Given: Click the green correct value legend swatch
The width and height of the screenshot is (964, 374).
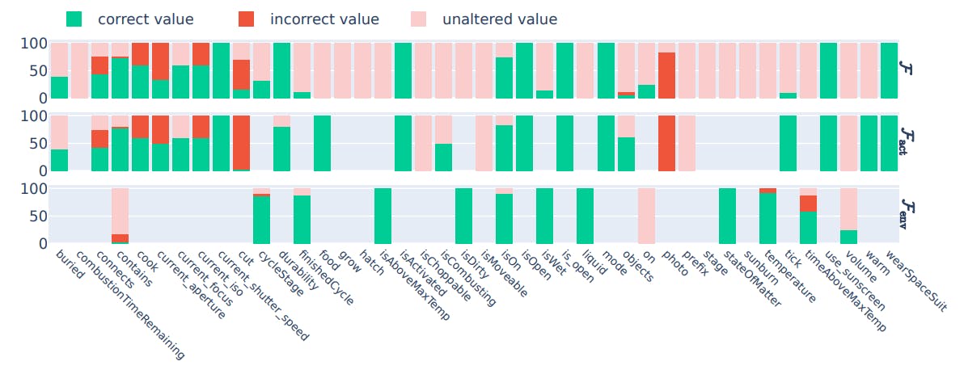Looking at the screenshot, I should point(74,19).
